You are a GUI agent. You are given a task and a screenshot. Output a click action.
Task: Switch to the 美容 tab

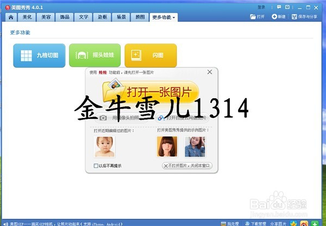point(46,17)
